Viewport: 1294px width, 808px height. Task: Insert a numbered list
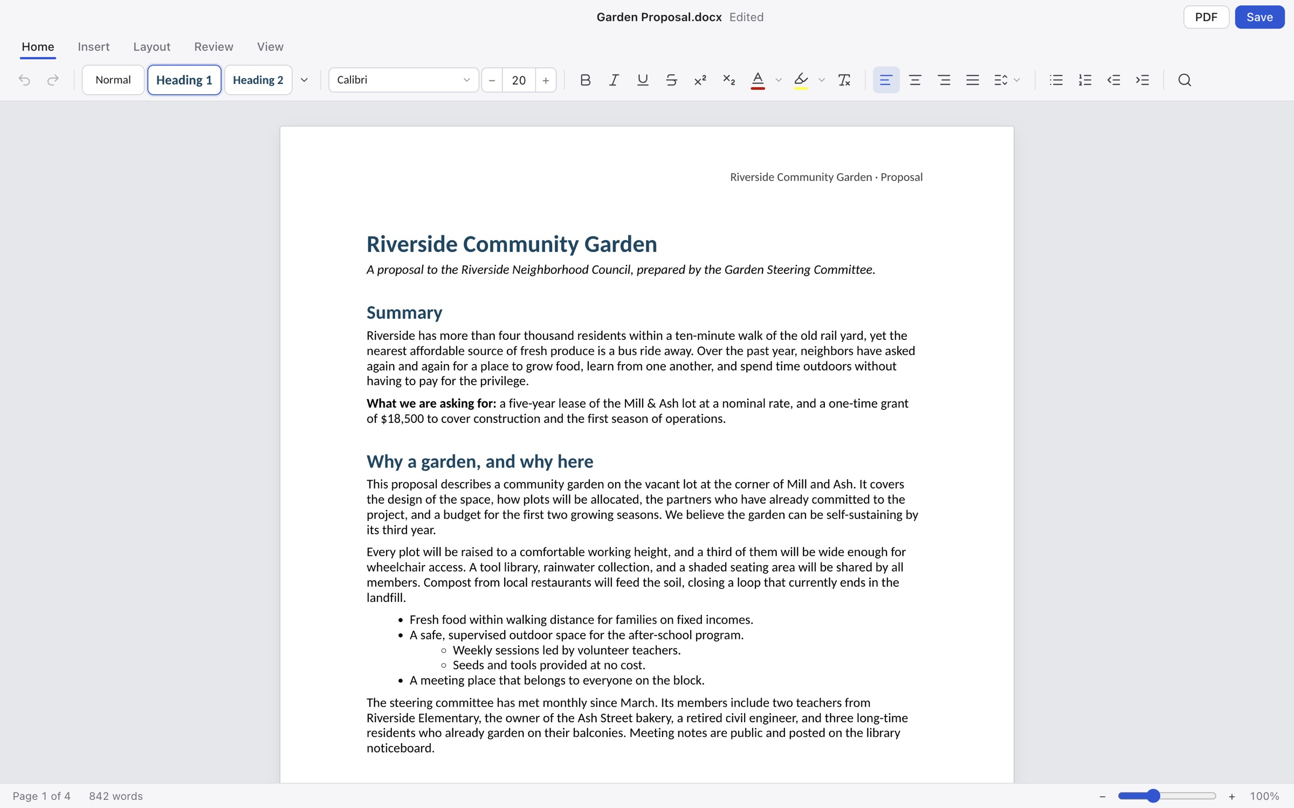1085,80
